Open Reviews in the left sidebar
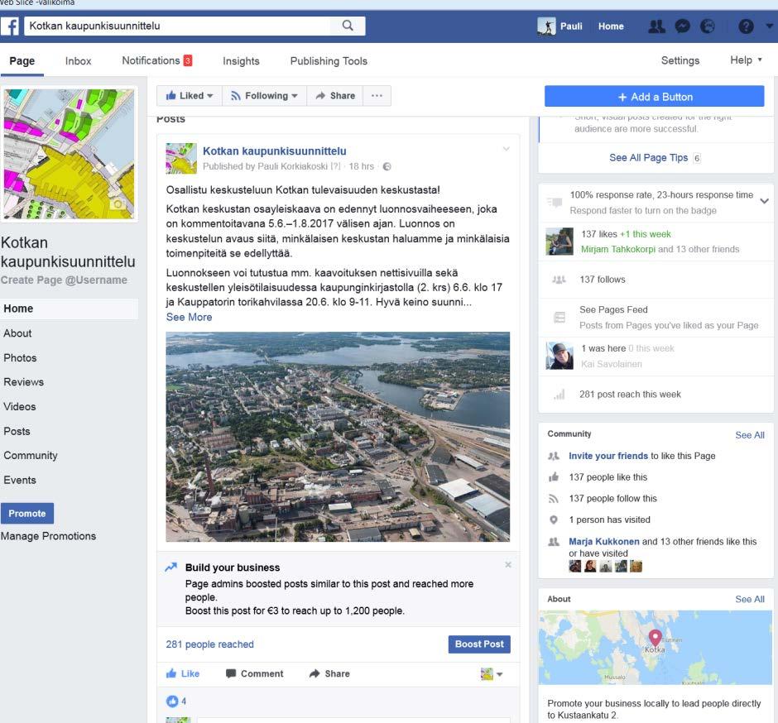 tap(23, 382)
